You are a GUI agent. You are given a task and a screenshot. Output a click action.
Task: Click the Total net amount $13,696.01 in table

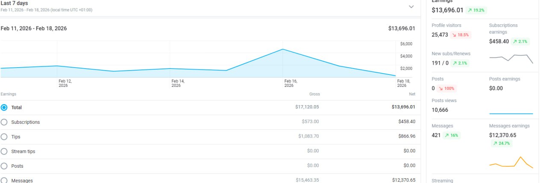click(x=403, y=107)
